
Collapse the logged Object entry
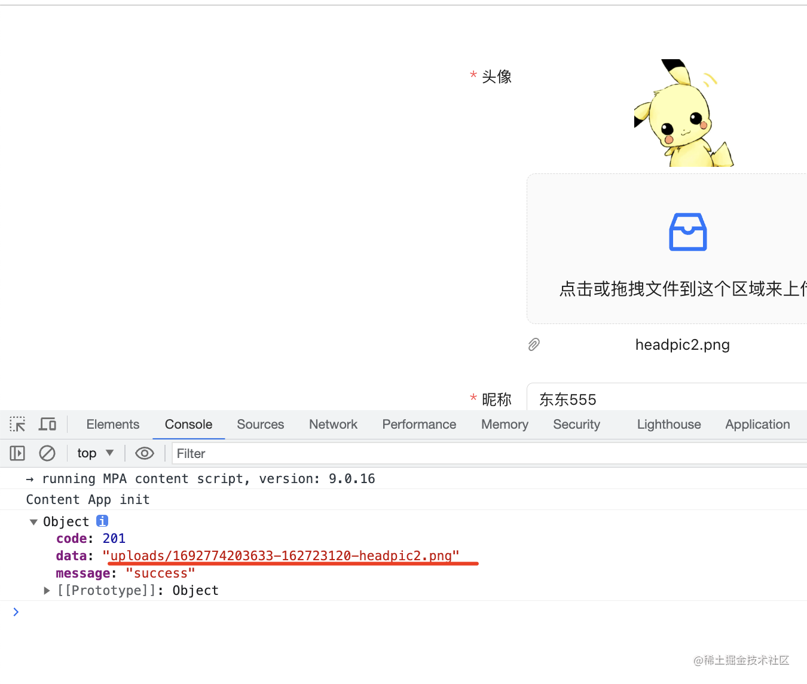click(x=33, y=522)
